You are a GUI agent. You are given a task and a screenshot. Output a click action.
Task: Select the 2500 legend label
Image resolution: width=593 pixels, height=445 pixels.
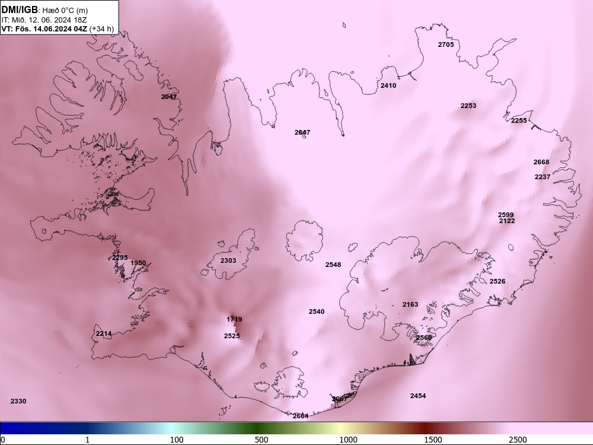point(518,440)
